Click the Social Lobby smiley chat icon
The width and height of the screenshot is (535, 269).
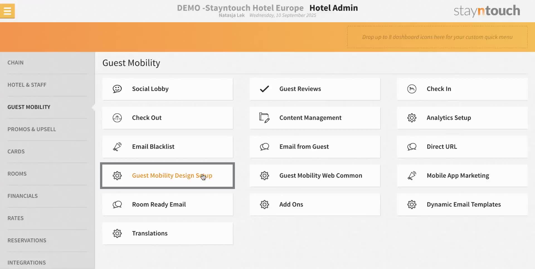(117, 89)
